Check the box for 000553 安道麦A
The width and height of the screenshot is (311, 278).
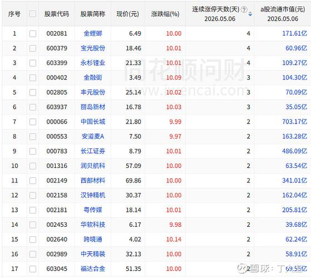point(33,137)
